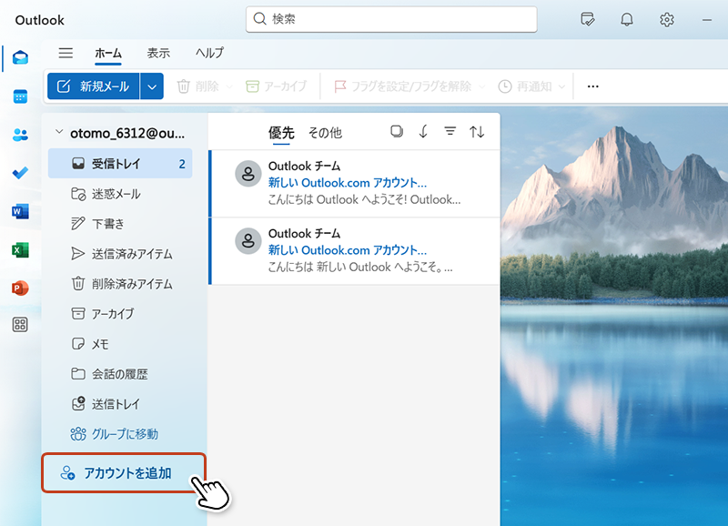Click the フラグを設定/フラグを解除 button
The image size is (728, 526).
click(403, 86)
